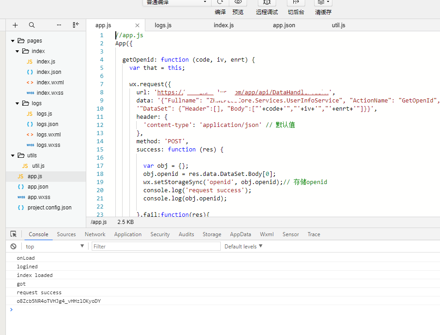Open project.config.json in file tree
This screenshot has height=335, width=440.
(x=49, y=208)
